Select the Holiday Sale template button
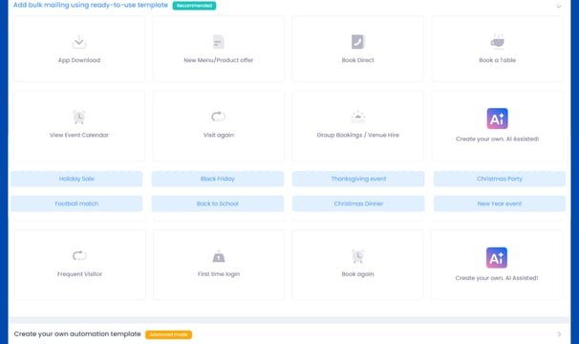 coord(76,179)
